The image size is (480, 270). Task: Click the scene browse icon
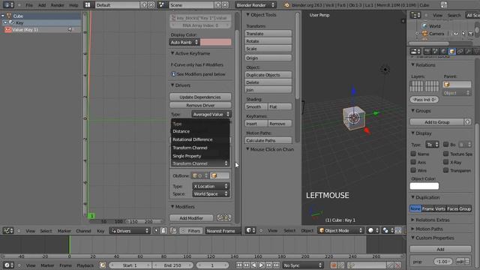tap(162, 5)
